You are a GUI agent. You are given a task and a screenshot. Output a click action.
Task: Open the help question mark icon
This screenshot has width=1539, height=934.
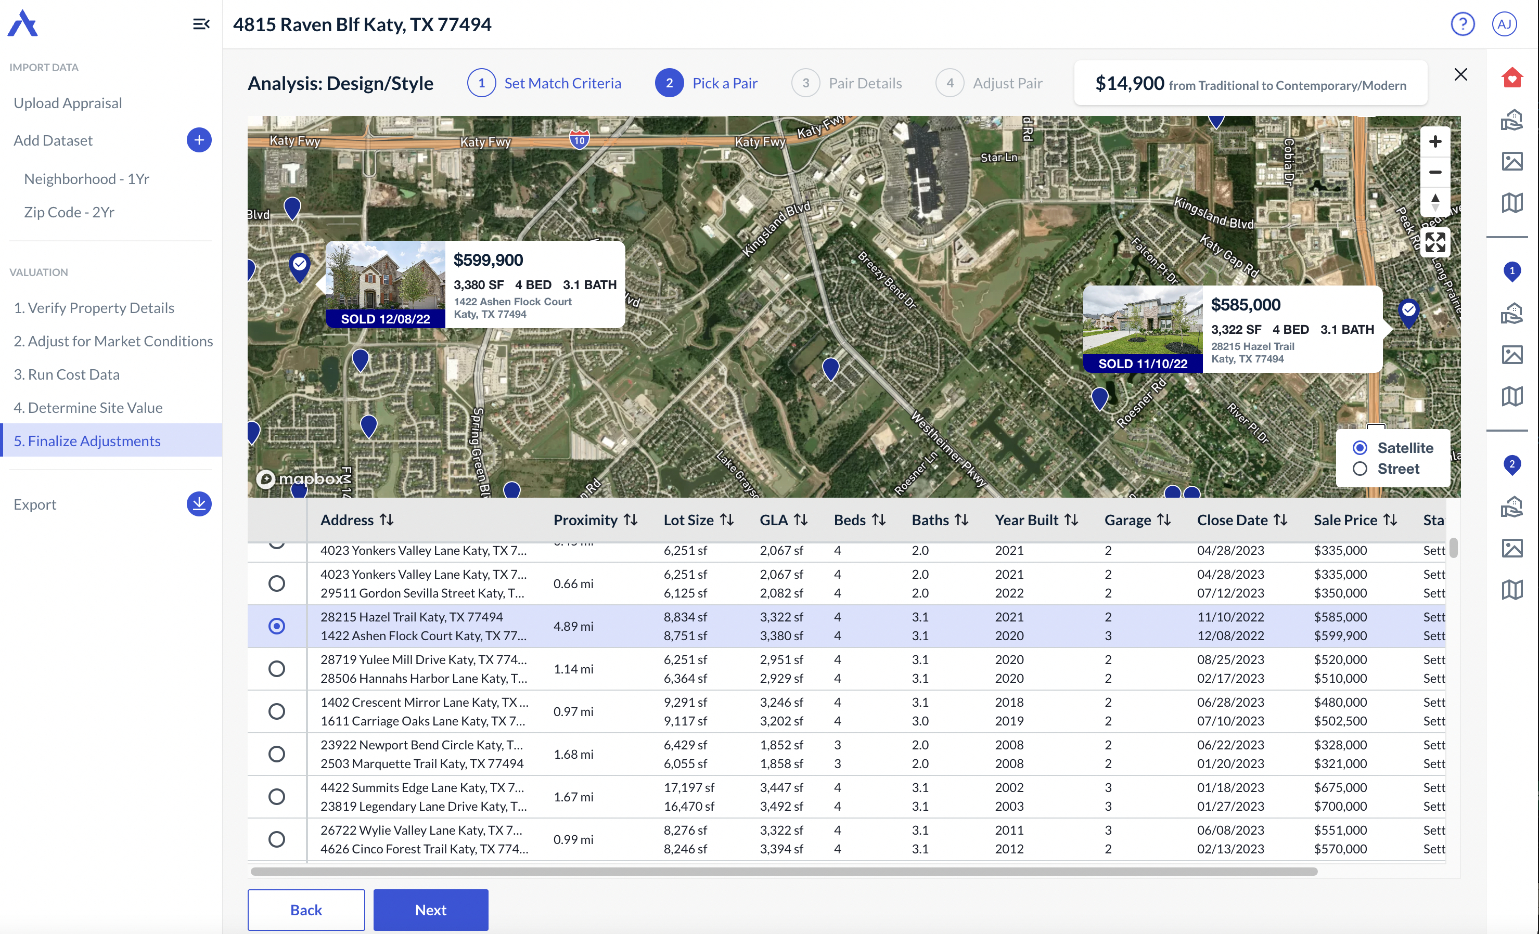[x=1462, y=24]
